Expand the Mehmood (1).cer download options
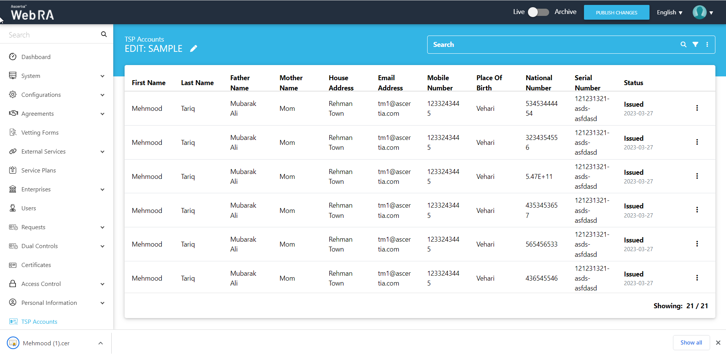Screen dimensions: 726x354 pos(100,343)
